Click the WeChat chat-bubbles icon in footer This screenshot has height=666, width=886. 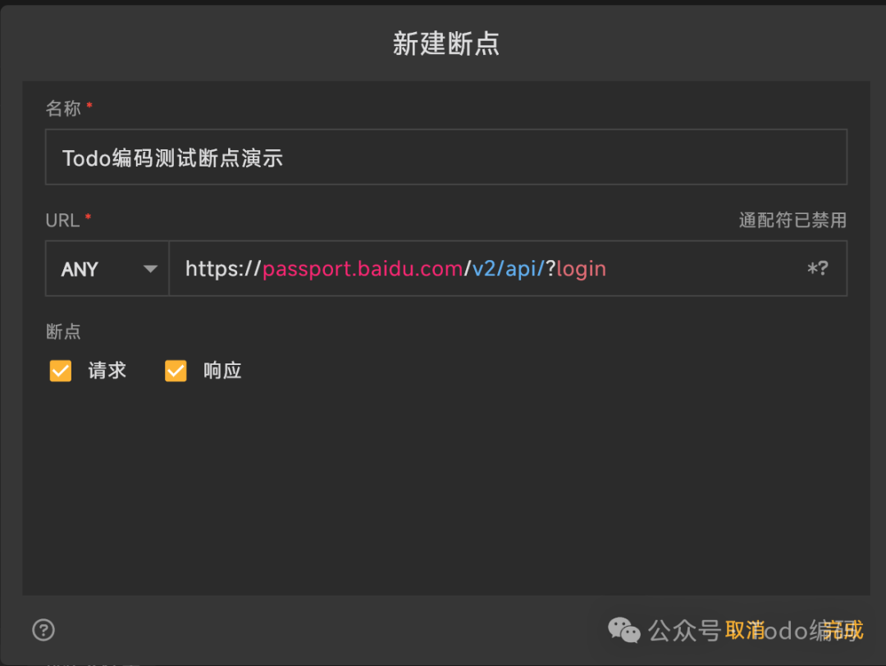coord(623,630)
